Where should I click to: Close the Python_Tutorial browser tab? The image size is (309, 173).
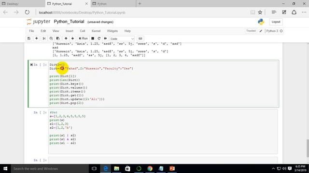point(86,4)
